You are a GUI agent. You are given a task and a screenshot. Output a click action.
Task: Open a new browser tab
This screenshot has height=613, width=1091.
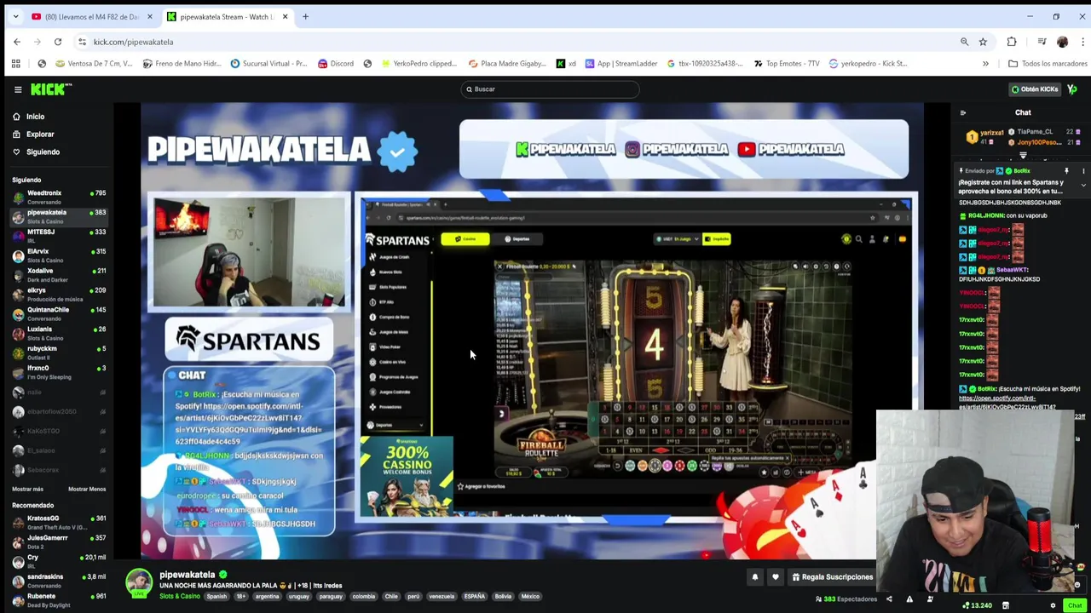[x=305, y=16]
